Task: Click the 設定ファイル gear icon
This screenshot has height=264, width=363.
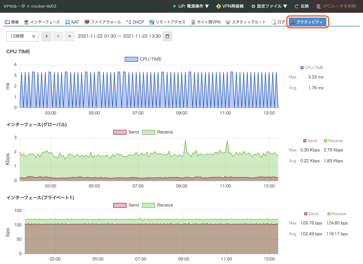Action: (x=253, y=6)
